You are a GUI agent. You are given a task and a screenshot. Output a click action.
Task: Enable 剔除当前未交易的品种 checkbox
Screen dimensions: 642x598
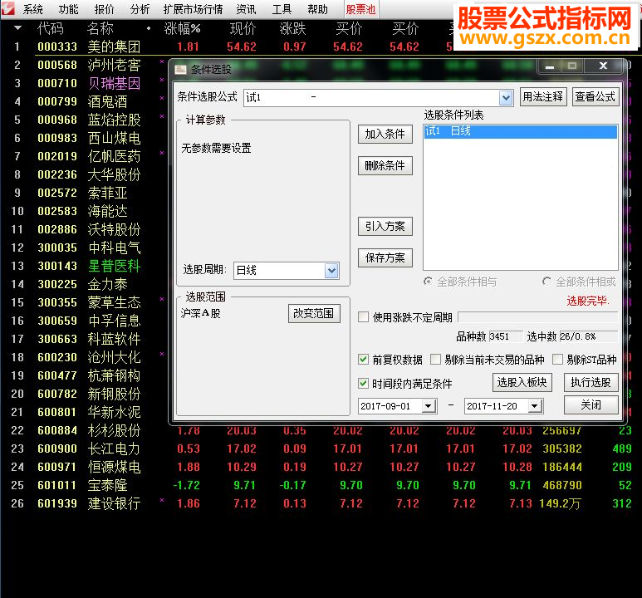[x=435, y=360]
